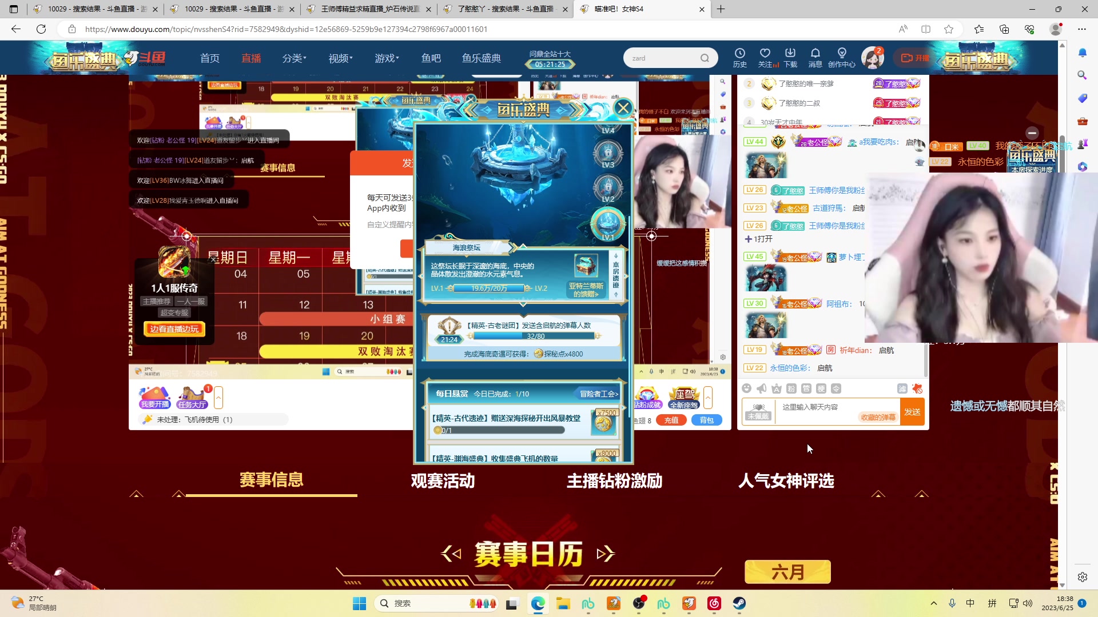Open Steam from the taskbar
This screenshot has height=617, width=1098.
tap(739, 603)
